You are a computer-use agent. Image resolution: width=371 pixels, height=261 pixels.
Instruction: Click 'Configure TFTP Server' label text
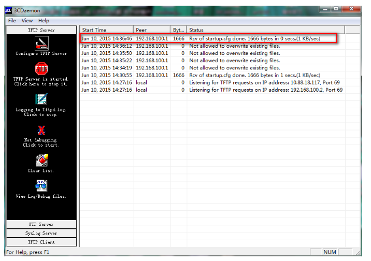click(x=41, y=53)
